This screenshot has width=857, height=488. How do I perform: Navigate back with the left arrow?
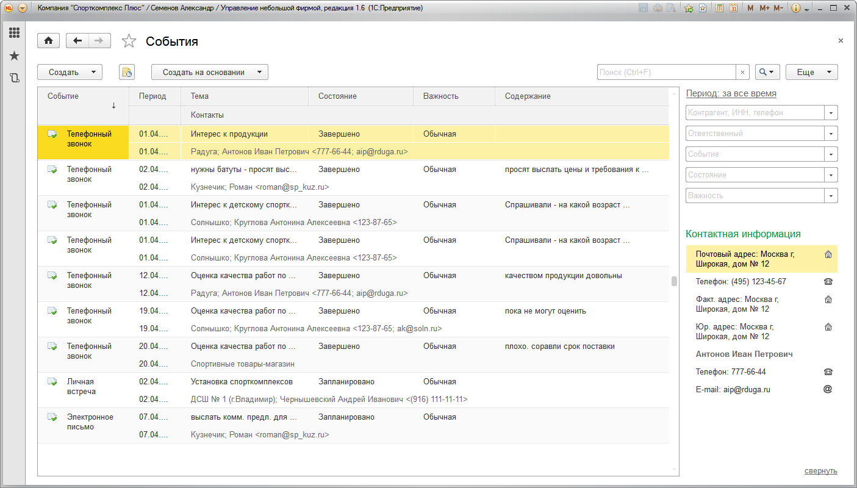[x=77, y=41]
